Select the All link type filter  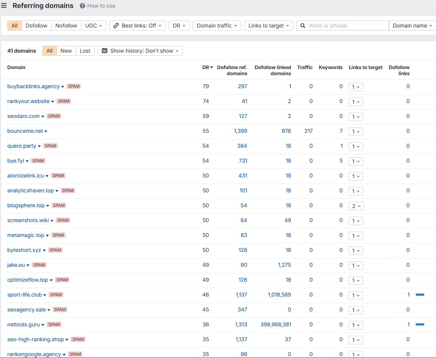point(15,26)
